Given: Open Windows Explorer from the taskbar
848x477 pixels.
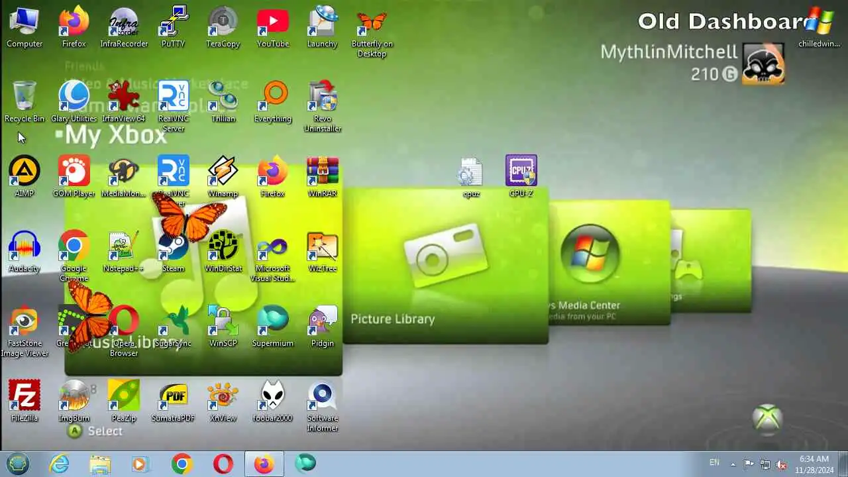Looking at the screenshot, I should (100, 464).
